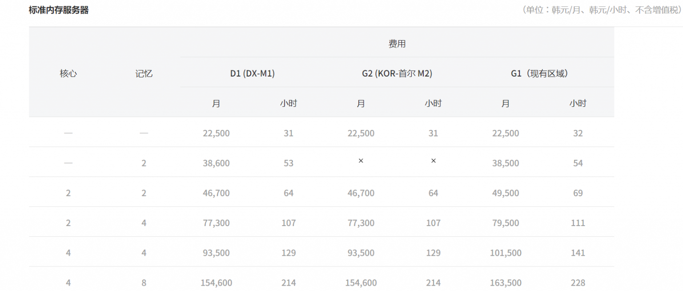Click the unit note about 韩元/月
The height and width of the screenshot is (291, 683).
tap(602, 10)
